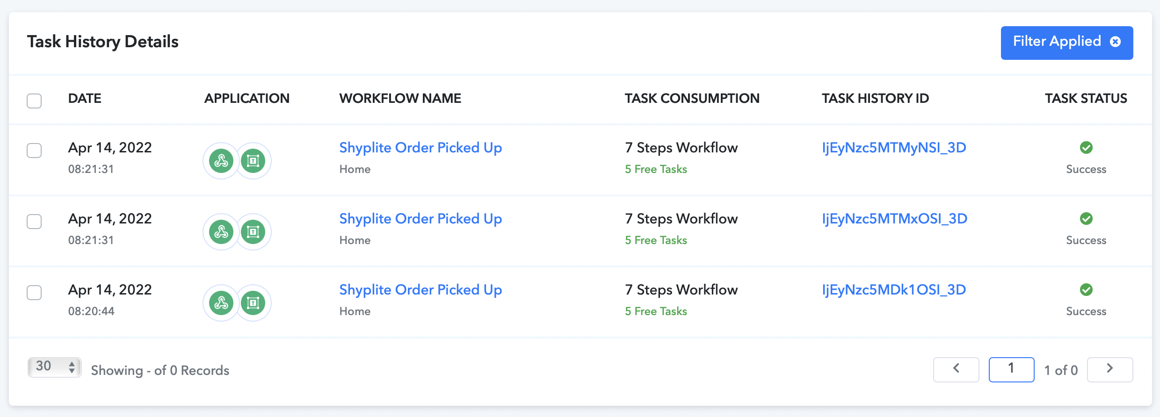Toggle the select-all checkbox in header

click(34, 101)
